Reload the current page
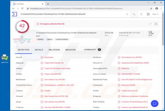165x111 pixels. point(22,9)
